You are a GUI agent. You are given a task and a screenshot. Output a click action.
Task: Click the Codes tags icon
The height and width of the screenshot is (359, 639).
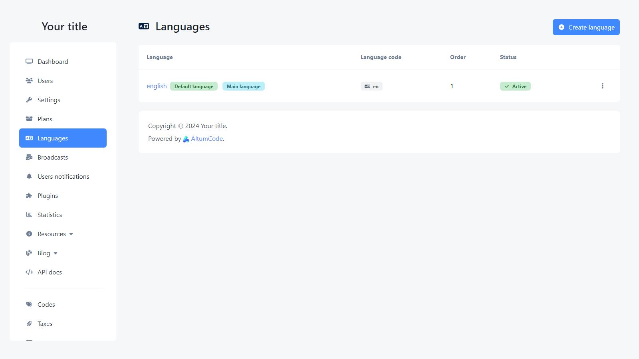pos(29,304)
